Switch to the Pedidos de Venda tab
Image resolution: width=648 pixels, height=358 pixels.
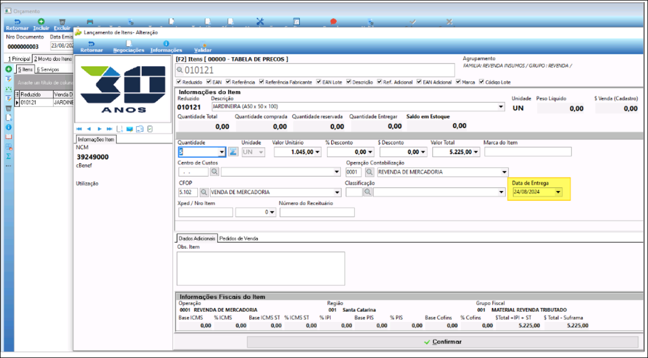[238, 238]
